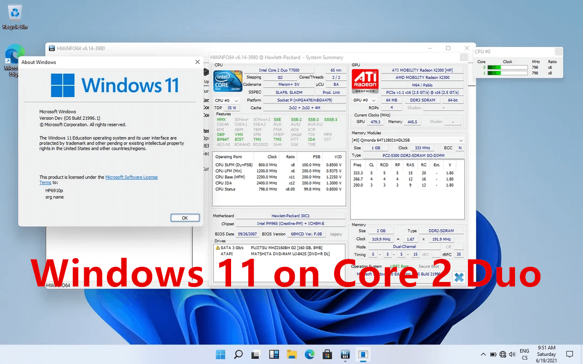This screenshot has width=583, height=364.
Task: Show hidden tray icons chevron
Action: click(x=483, y=354)
